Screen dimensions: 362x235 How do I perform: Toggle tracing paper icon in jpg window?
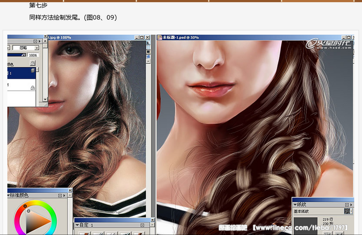coord(148,43)
